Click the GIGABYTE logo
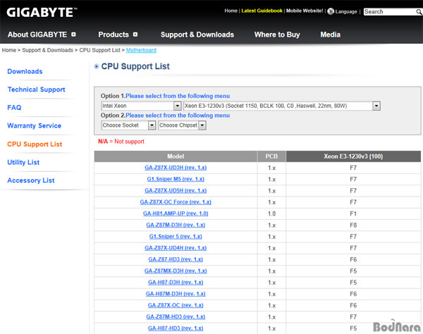 (42, 13)
